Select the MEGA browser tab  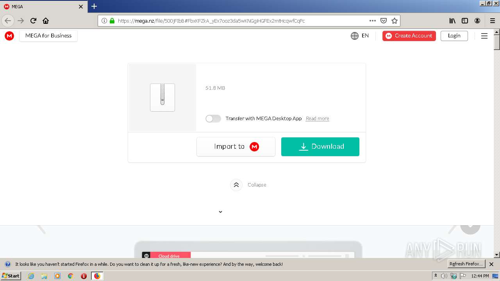(43, 7)
